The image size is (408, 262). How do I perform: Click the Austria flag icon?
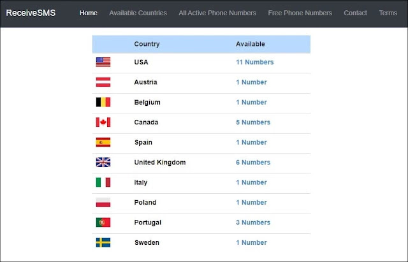[x=103, y=82]
